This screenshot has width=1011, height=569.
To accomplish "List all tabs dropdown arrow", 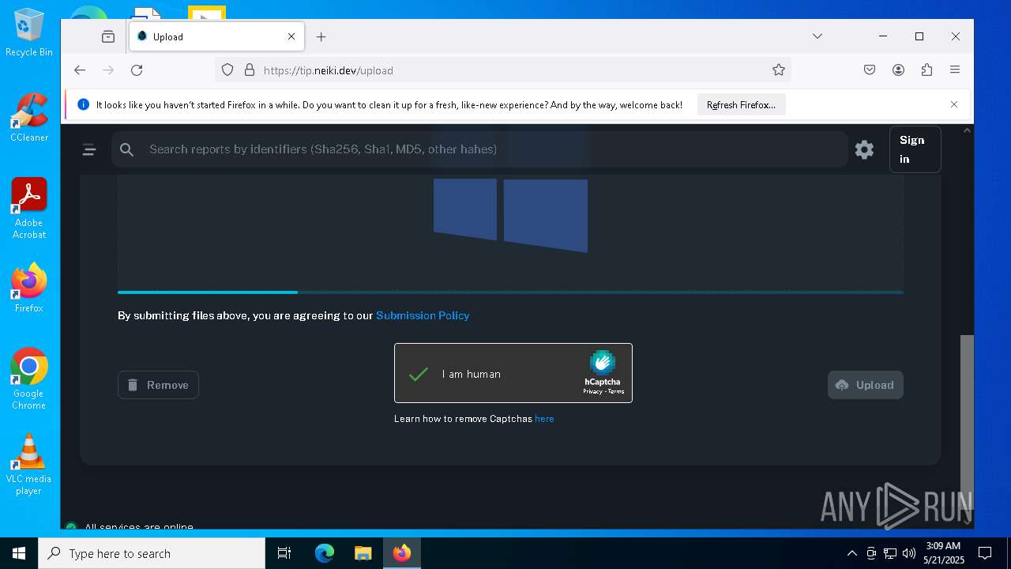I will click(817, 36).
